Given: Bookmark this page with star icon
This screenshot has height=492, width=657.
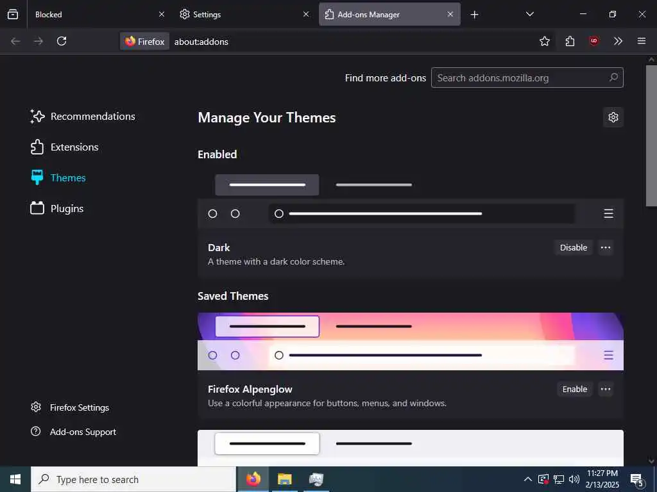Looking at the screenshot, I should click(x=545, y=41).
